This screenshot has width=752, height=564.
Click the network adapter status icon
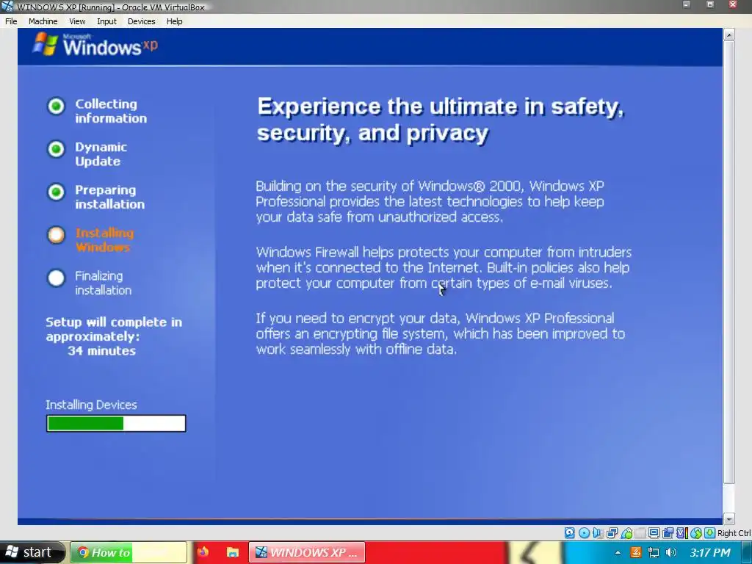612,533
